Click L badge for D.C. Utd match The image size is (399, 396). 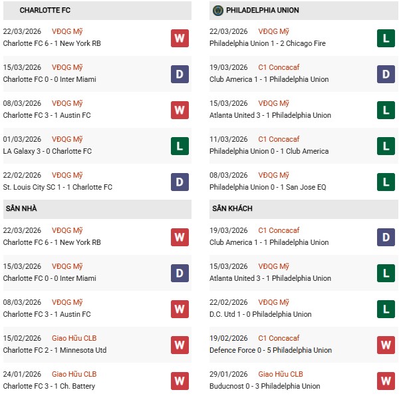[386, 309]
